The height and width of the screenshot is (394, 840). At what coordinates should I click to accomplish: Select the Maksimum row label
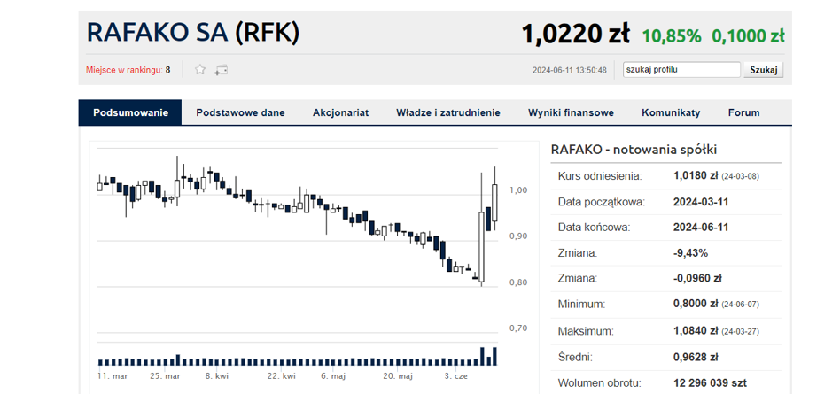pyautogui.click(x=586, y=331)
